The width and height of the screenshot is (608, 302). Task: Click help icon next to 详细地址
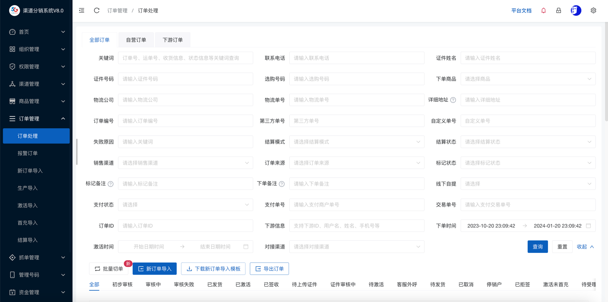[x=453, y=100]
